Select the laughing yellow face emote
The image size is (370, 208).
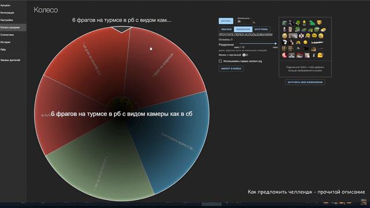click(x=284, y=36)
